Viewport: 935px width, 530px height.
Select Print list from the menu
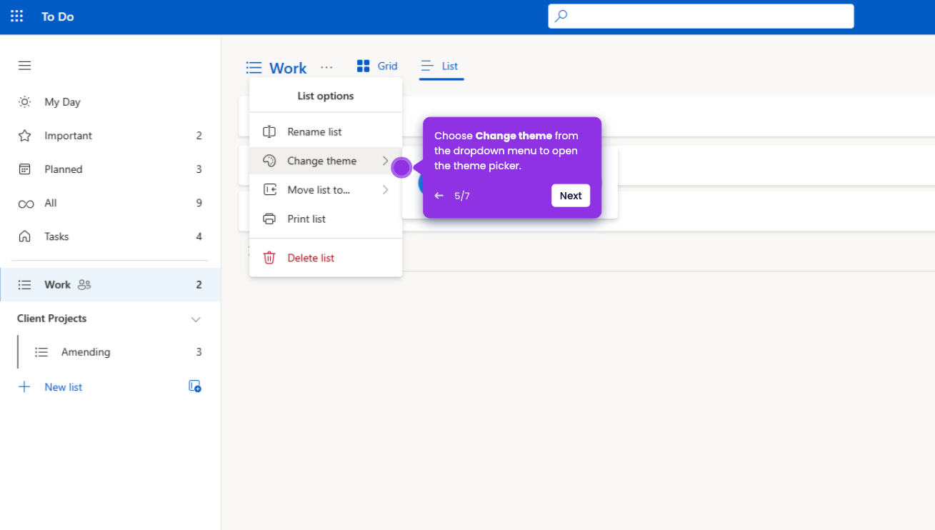click(326, 219)
